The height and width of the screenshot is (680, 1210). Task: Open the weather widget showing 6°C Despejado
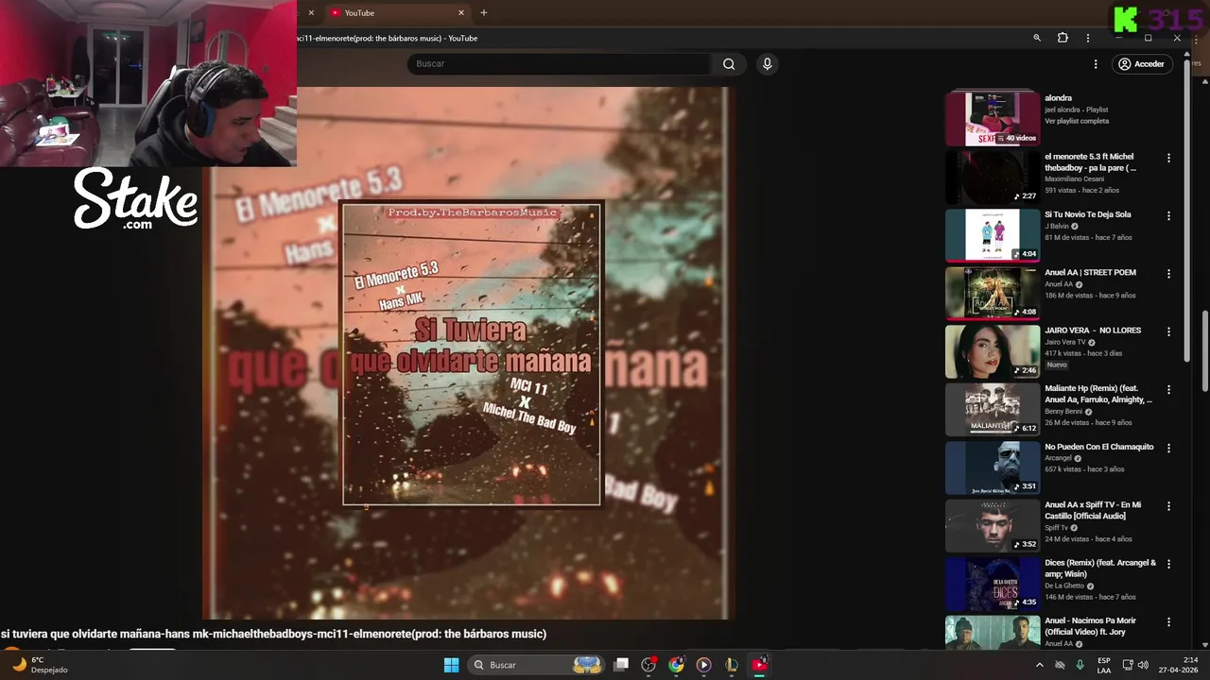(38, 665)
